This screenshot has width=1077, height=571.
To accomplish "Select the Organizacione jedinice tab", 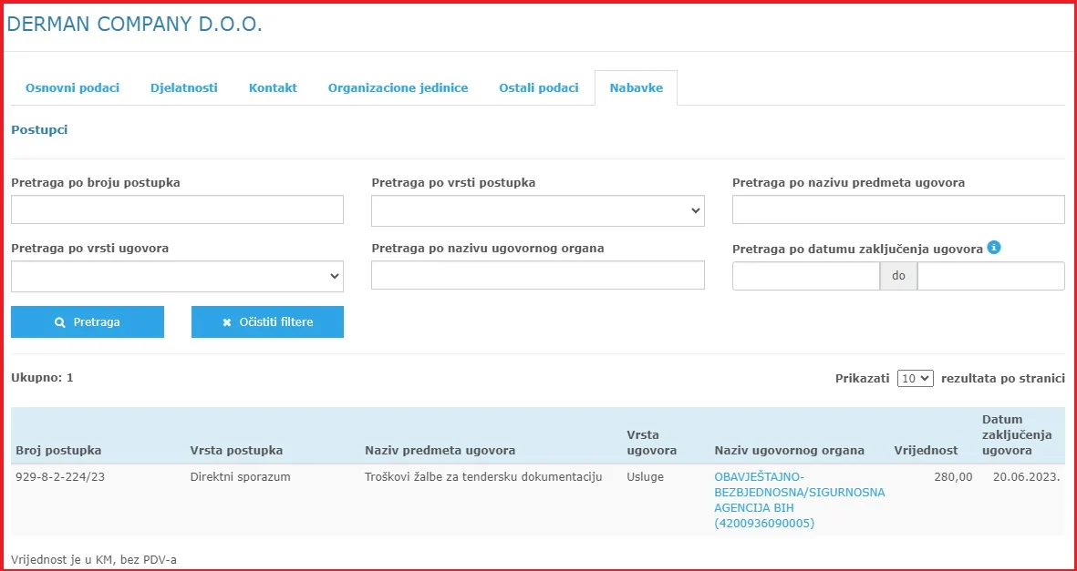I will click(x=398, y=87).
